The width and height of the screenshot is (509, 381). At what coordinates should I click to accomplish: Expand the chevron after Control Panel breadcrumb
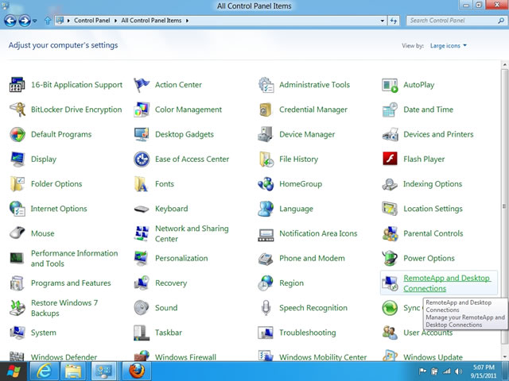point(115,21)
